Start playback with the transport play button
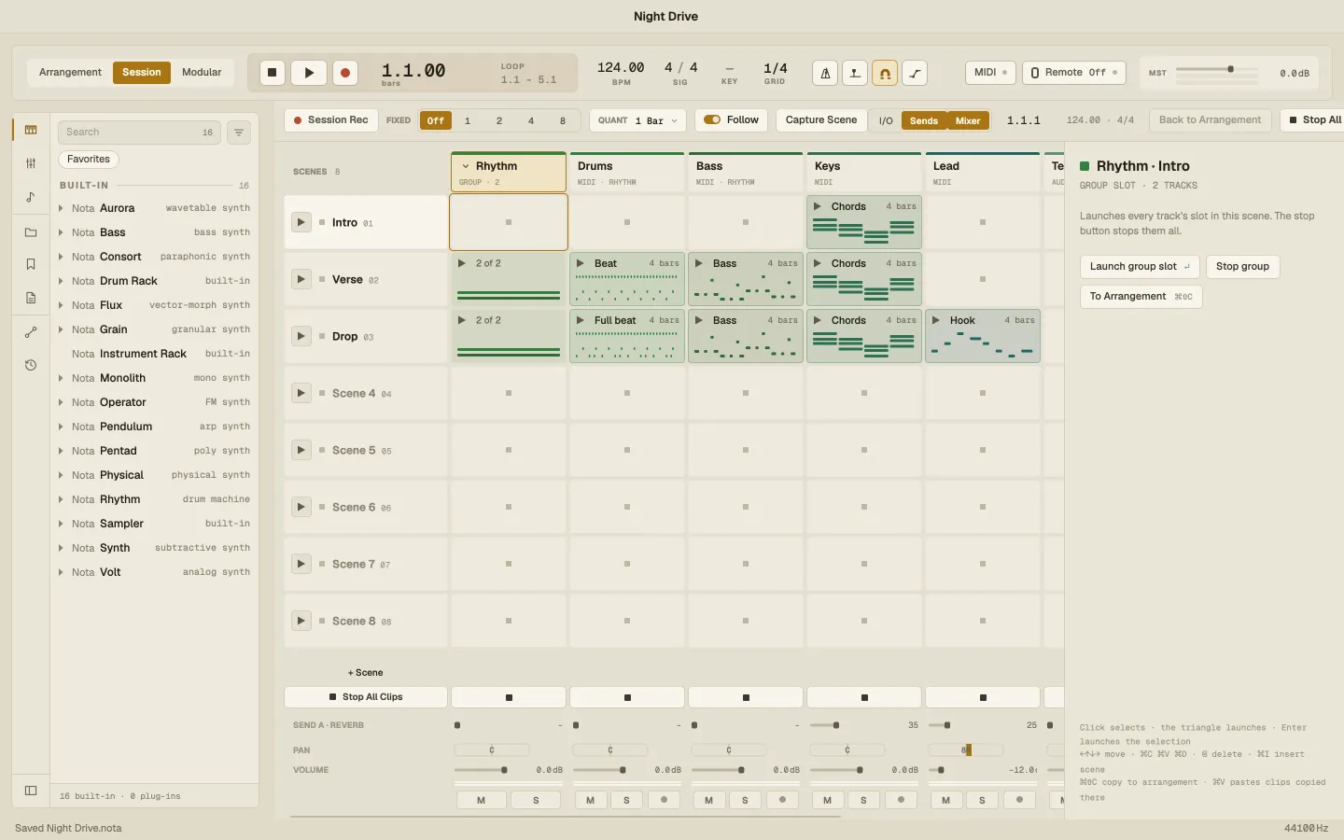This screenshot has width=1344, height=840. pyautogui.click(x=309, y=73)
